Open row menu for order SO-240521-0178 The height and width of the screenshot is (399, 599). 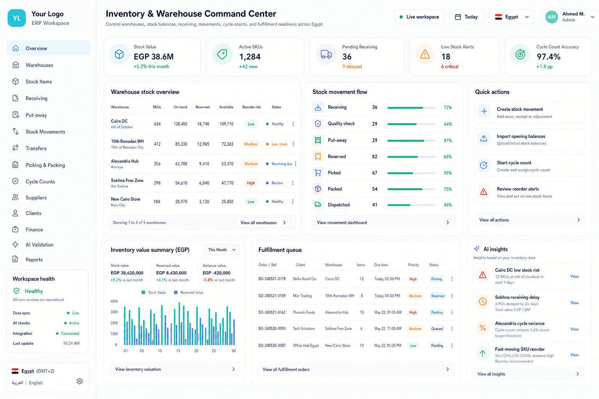452,279
